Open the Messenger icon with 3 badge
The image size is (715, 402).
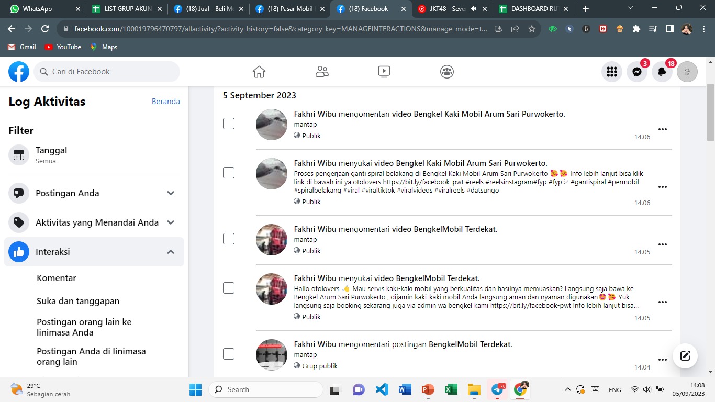pyautogui.click(x=637, y=72)
